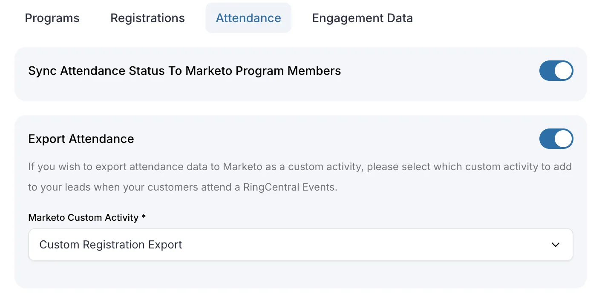Select the Attendance tab
Viewport: 605px width, 308px height.
coord(248,18)
